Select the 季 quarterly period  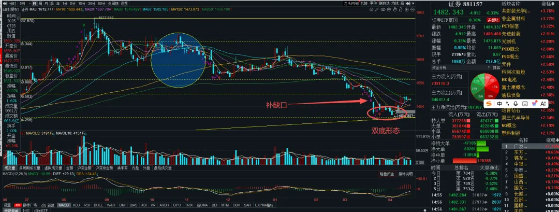pyautogui.click(x=52, y=4)
